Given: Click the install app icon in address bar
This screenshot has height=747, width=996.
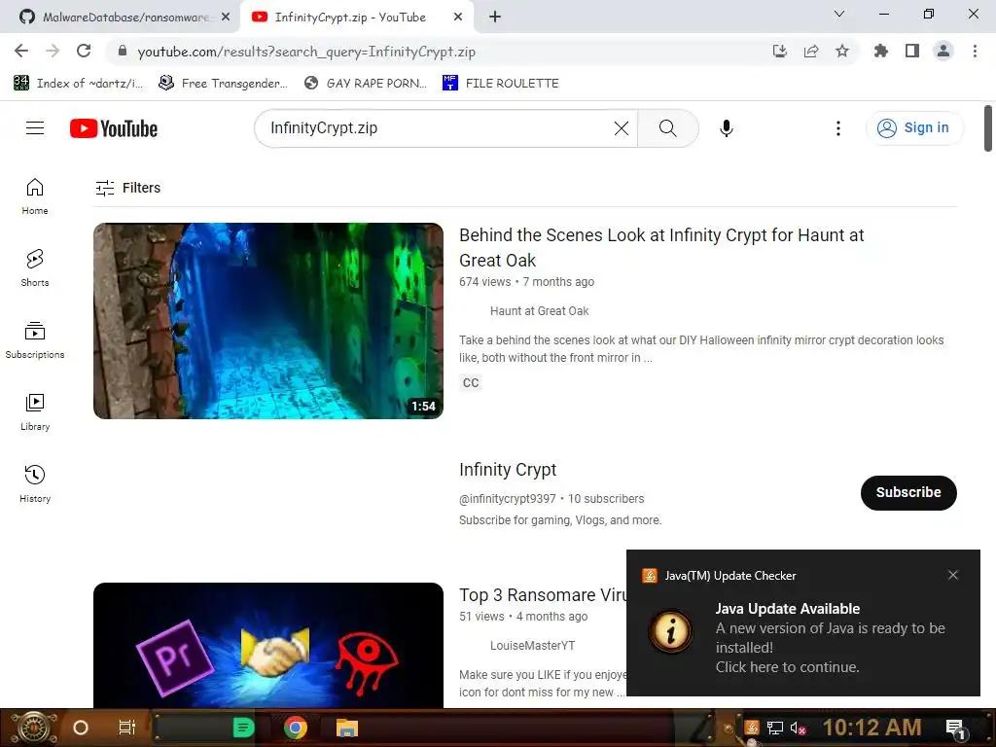Looking at the screenshot, I should [780, 52].
